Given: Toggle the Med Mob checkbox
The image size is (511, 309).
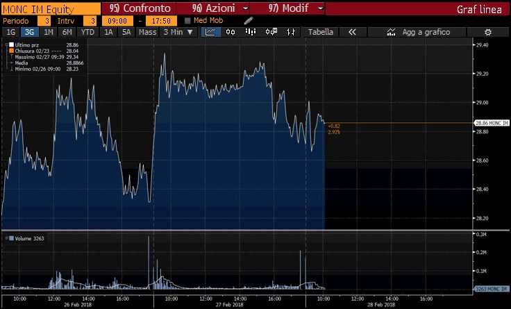Looking at the screenshot, I should click(x=187, y=21).
